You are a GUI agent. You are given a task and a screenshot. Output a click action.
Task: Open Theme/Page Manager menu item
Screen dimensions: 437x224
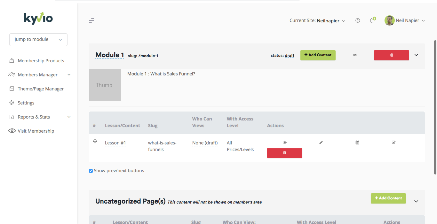point(41,89)
